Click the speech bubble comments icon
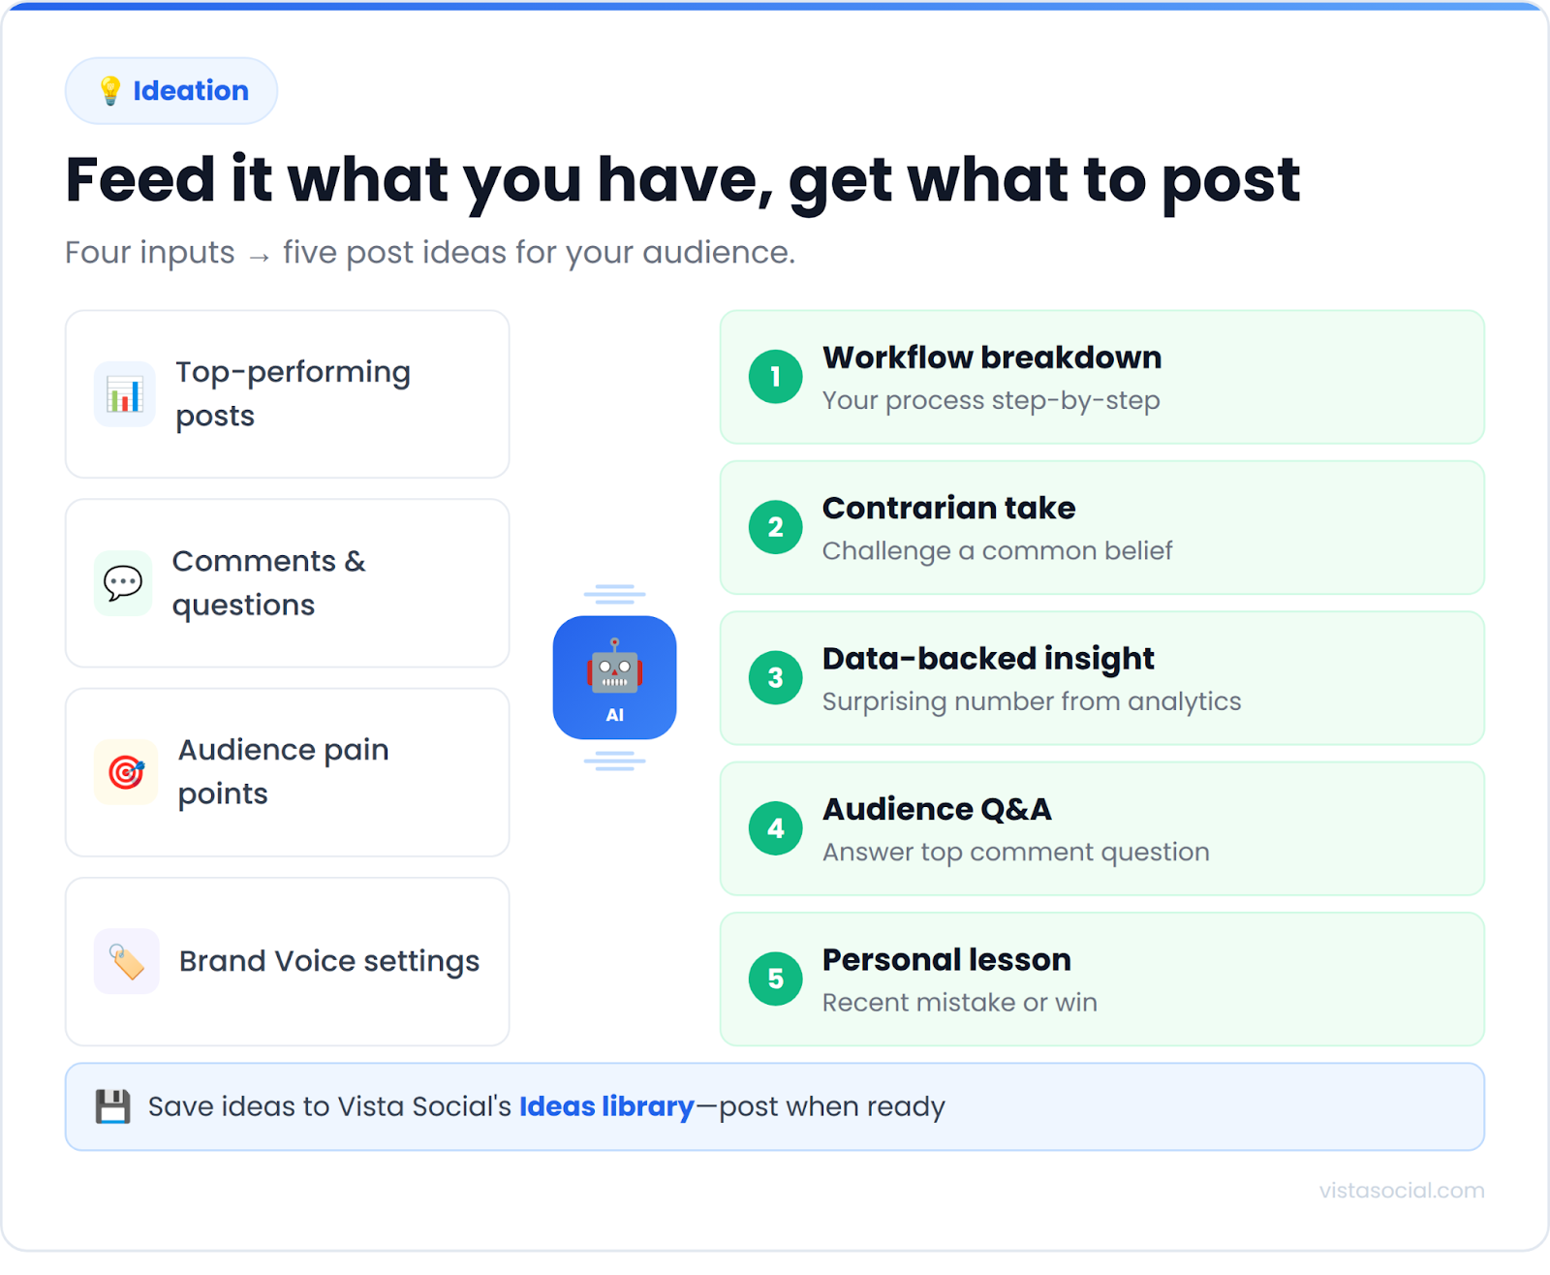Screen dimensions: 1550x1275 click(x=123, y=583)
